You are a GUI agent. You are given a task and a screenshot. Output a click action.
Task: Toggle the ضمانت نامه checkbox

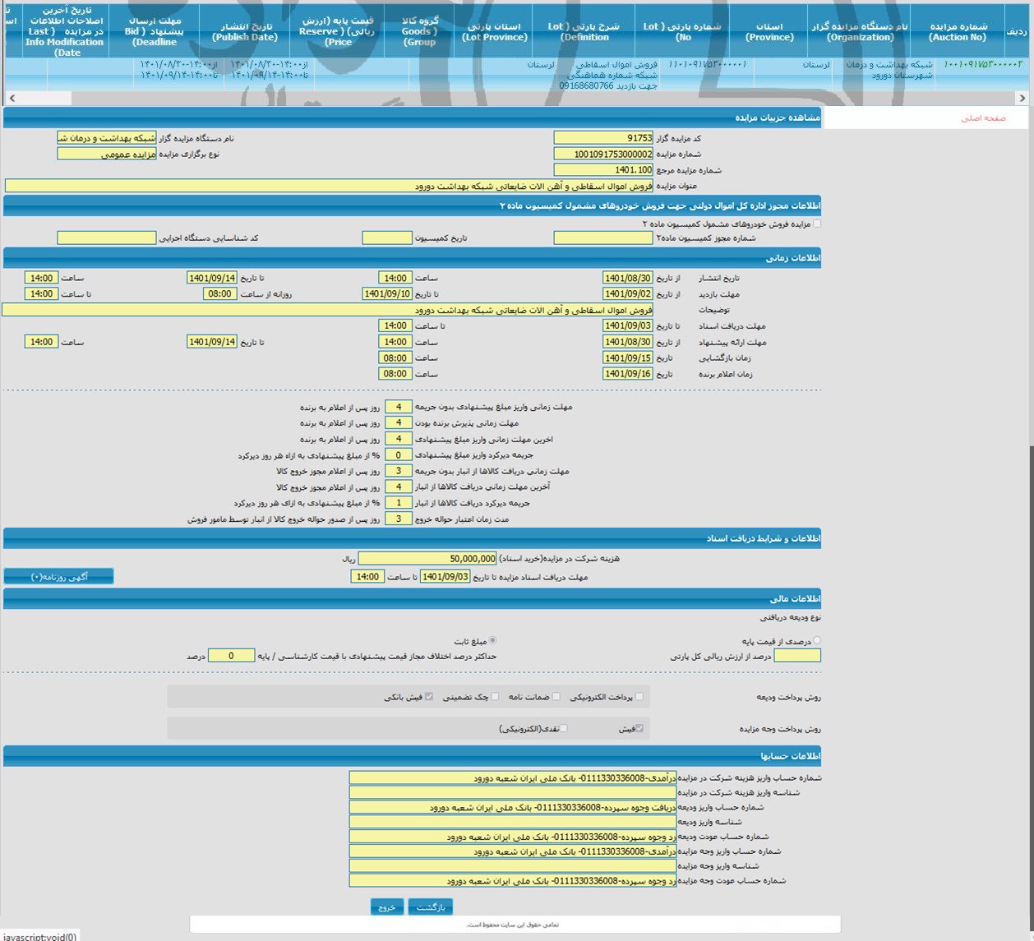tap(556, 697)
